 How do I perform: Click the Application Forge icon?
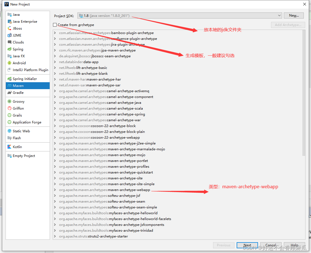[x=9, y=122]
